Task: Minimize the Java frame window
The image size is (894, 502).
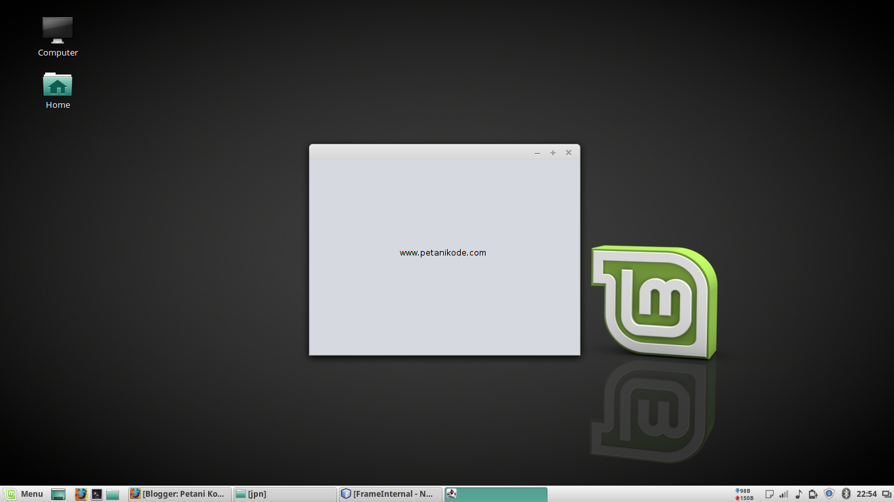Action: [x=537, y=153]
